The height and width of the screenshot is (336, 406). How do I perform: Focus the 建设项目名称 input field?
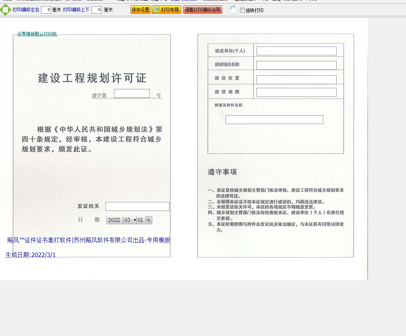tap(296, 65)
